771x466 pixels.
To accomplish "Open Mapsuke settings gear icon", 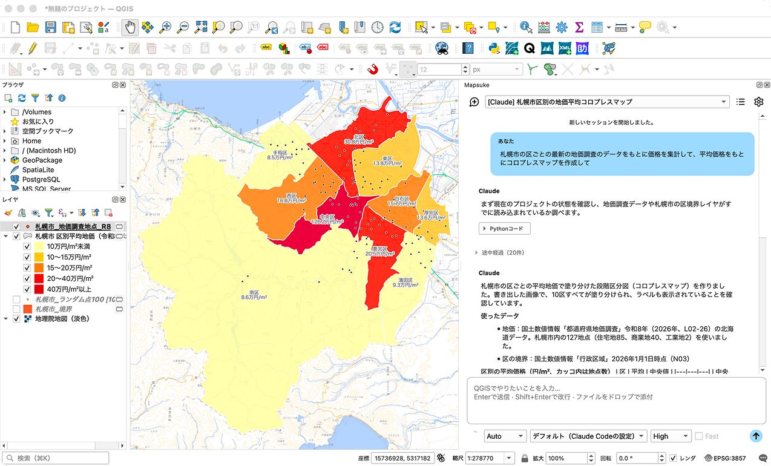I will [x=758, y=102].
